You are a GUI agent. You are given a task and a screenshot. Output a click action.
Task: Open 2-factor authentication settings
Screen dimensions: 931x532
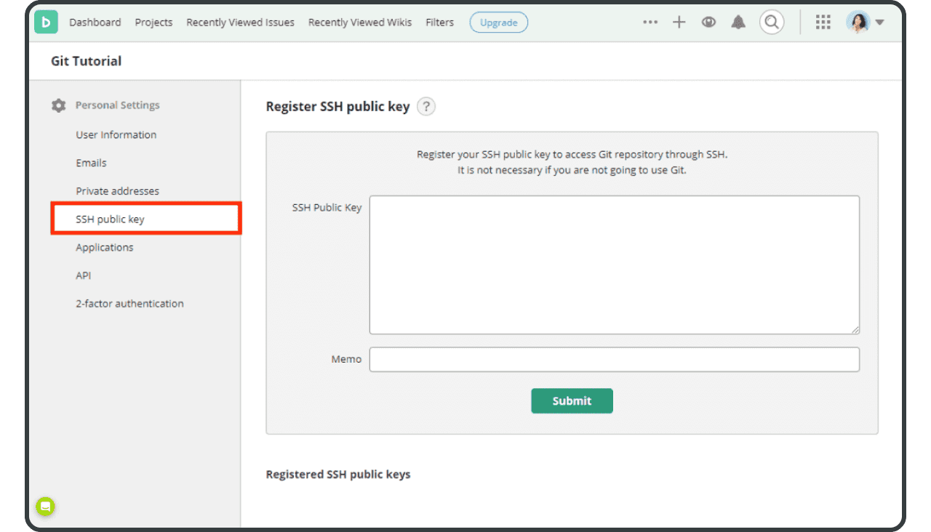(x=129, y=304)
